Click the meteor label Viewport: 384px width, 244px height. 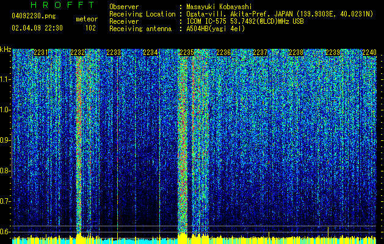[x=87, y=19]
